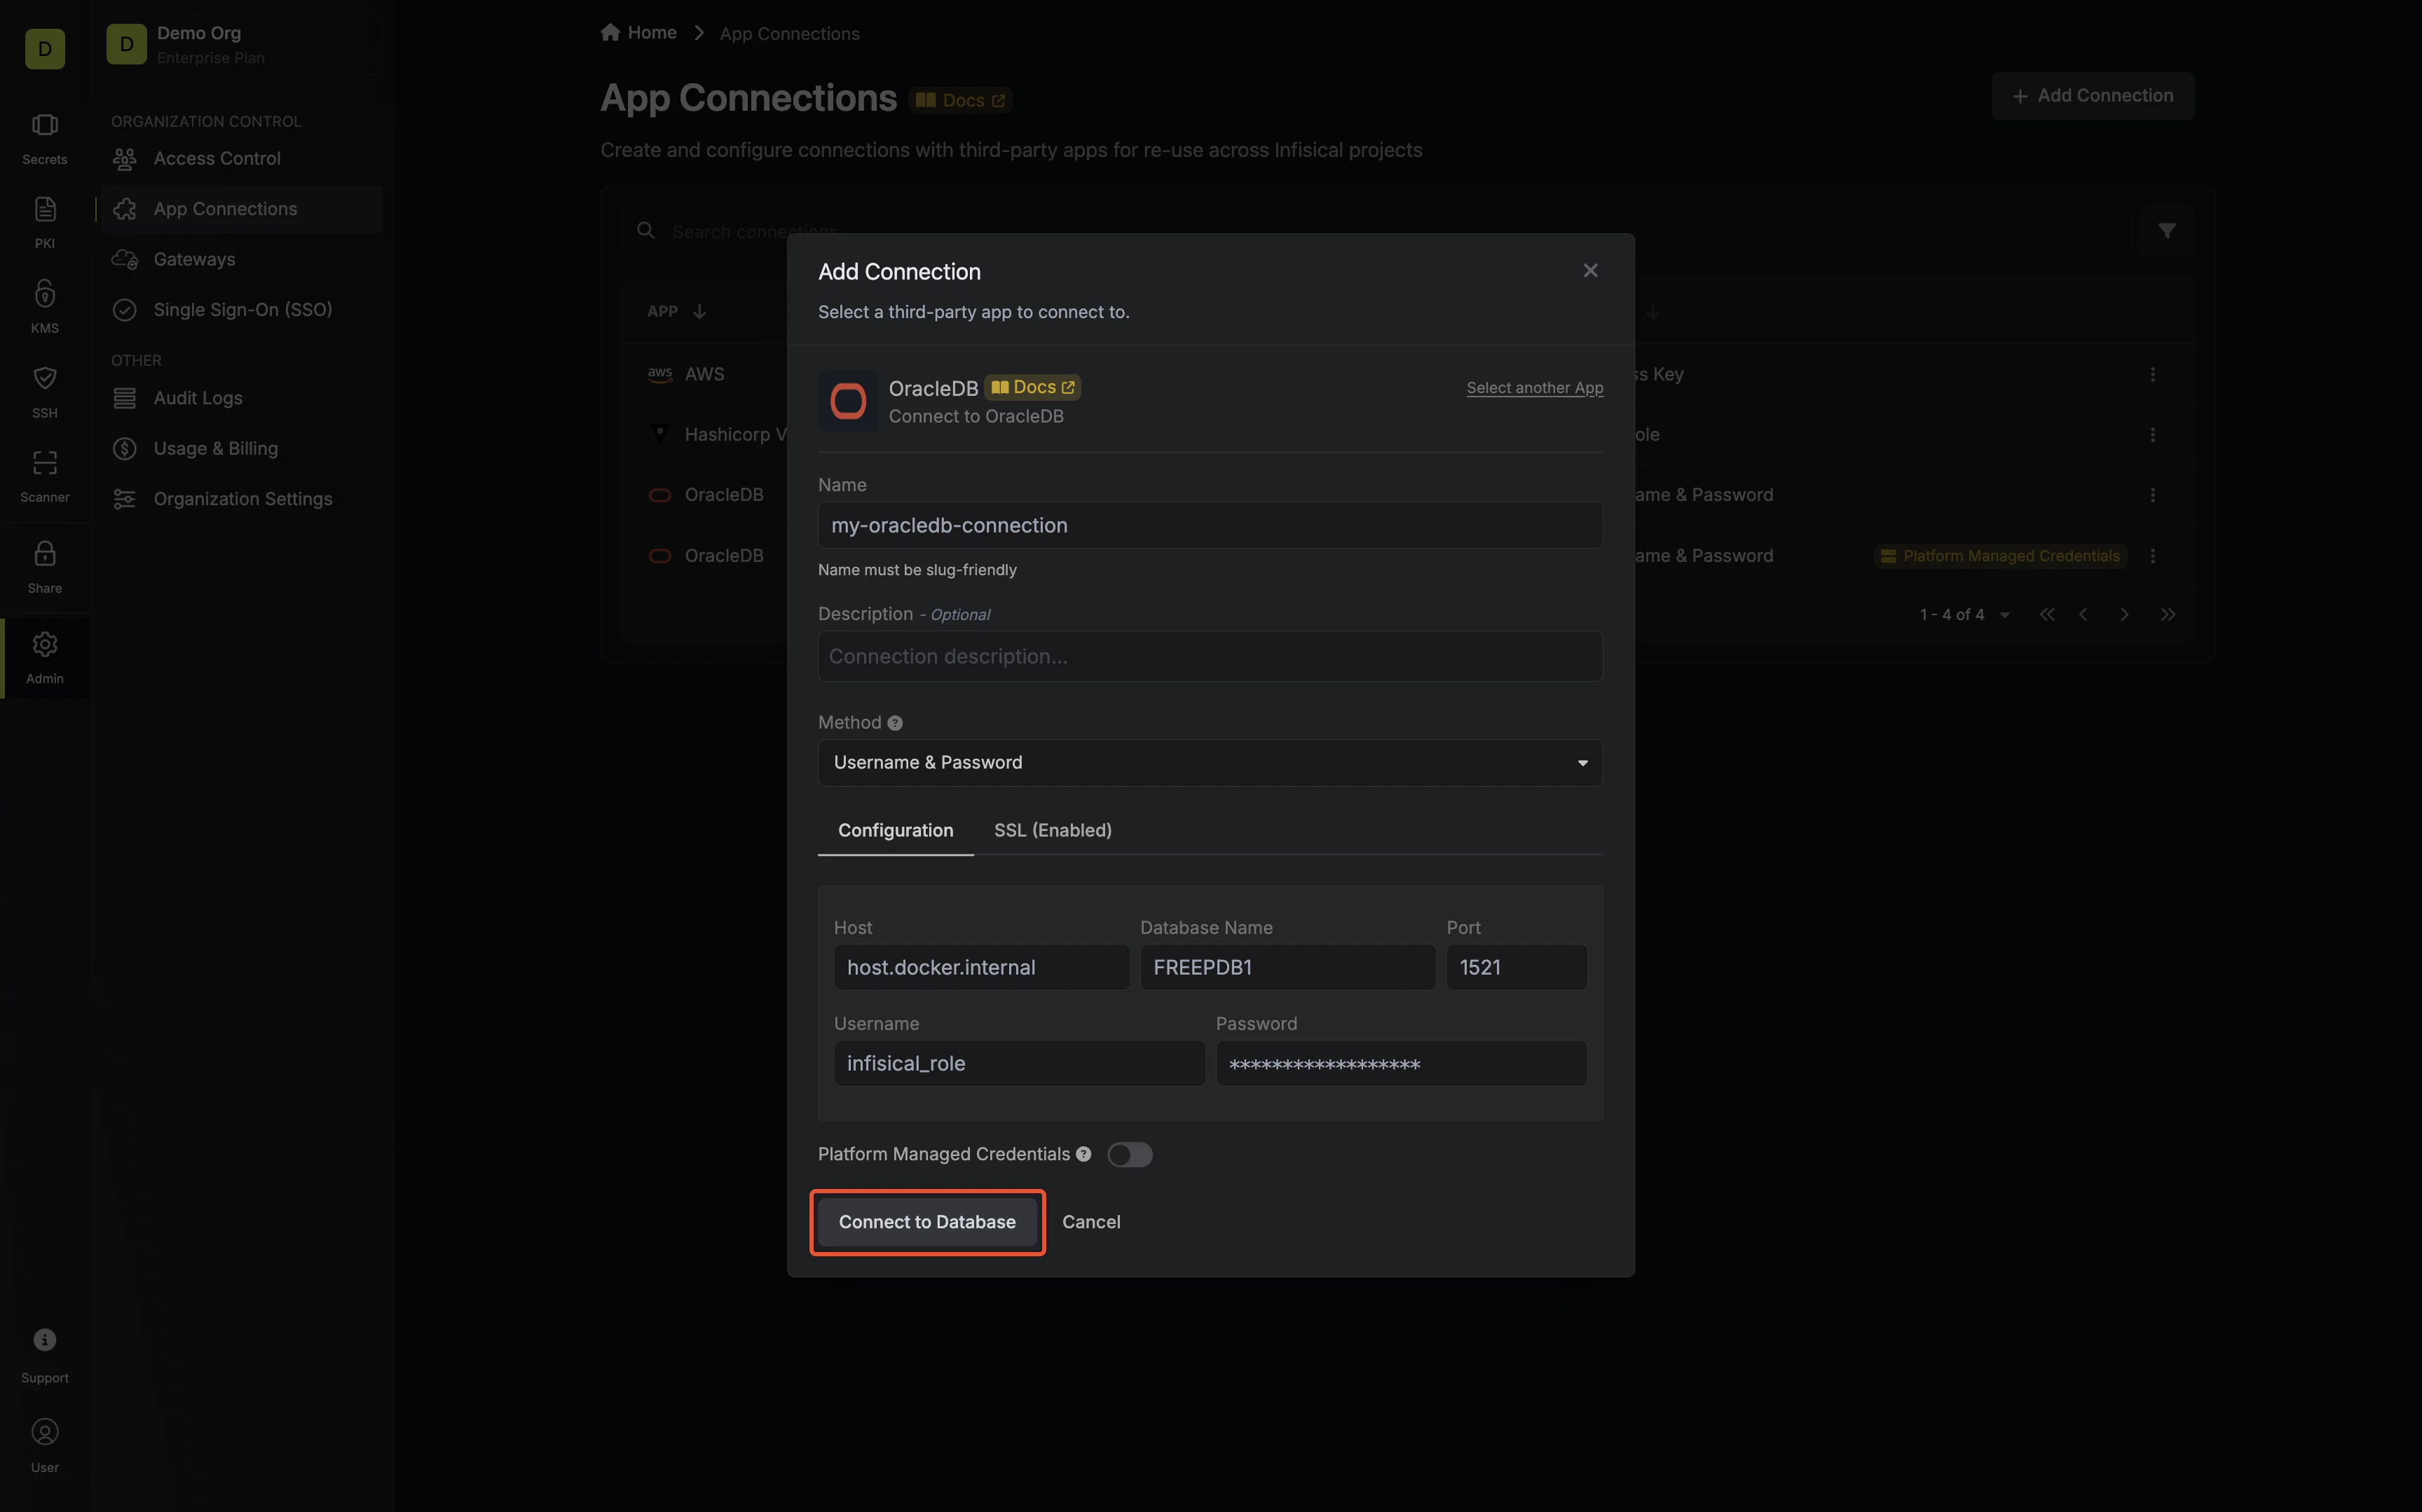Click the Database Name input field

point(1287,967)
